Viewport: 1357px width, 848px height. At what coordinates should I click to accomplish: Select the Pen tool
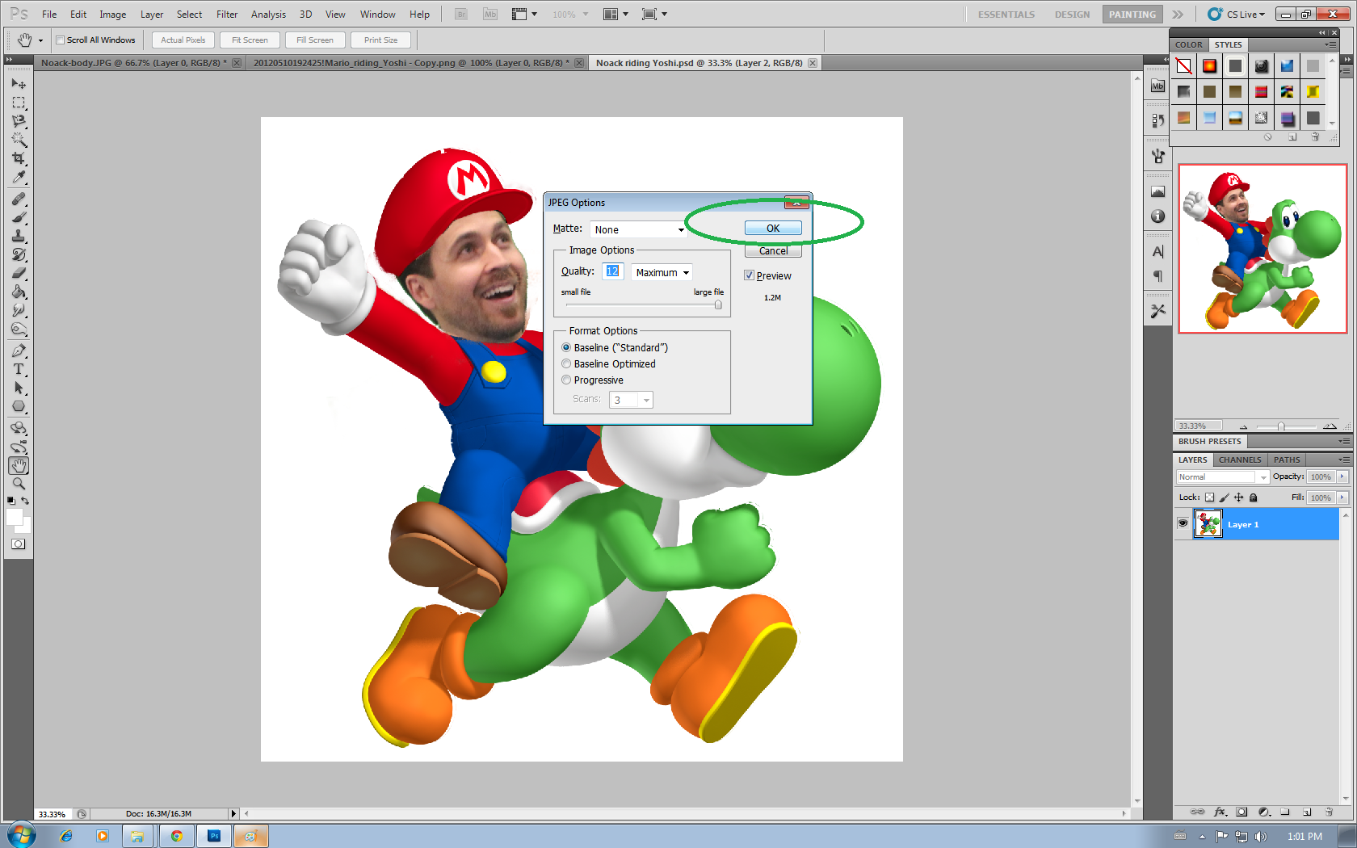[19, 351]
